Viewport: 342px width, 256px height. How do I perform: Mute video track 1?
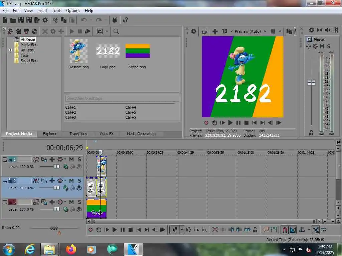coord(71,159)
